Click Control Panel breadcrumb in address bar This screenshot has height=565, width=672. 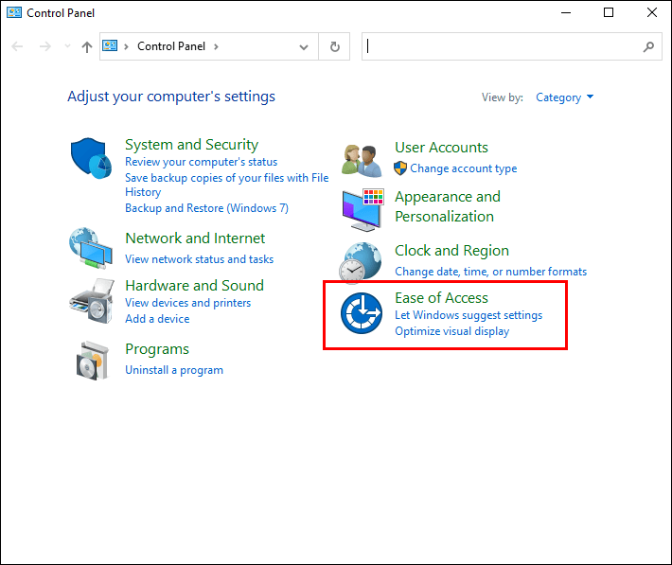click(x=170, y=46)
